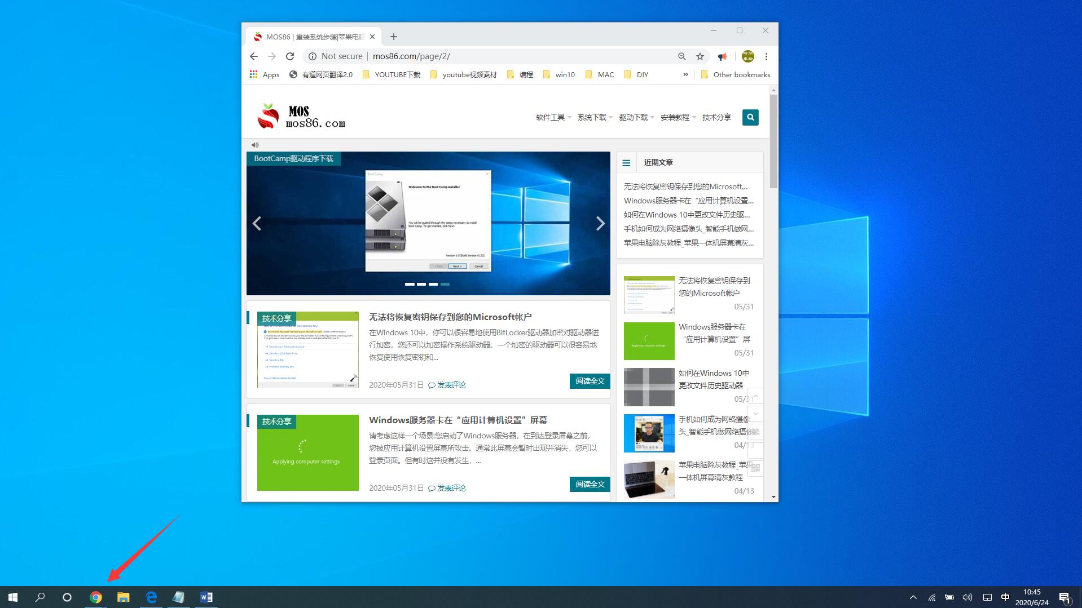The image size is (1082, 608).
Task: Open article Windows服务器卡在应用计算机设置屏幕
Action: (458, 420)
